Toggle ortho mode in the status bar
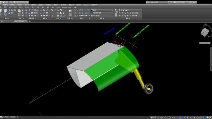Viewport: 212px width, 119px height. coord(163,117)
